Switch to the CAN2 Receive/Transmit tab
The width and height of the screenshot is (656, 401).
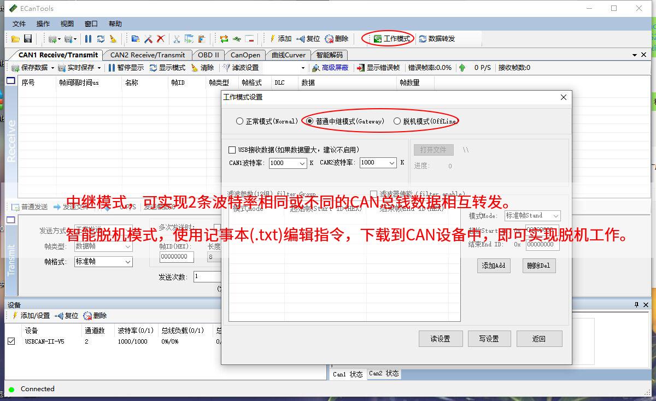point(148,55)
